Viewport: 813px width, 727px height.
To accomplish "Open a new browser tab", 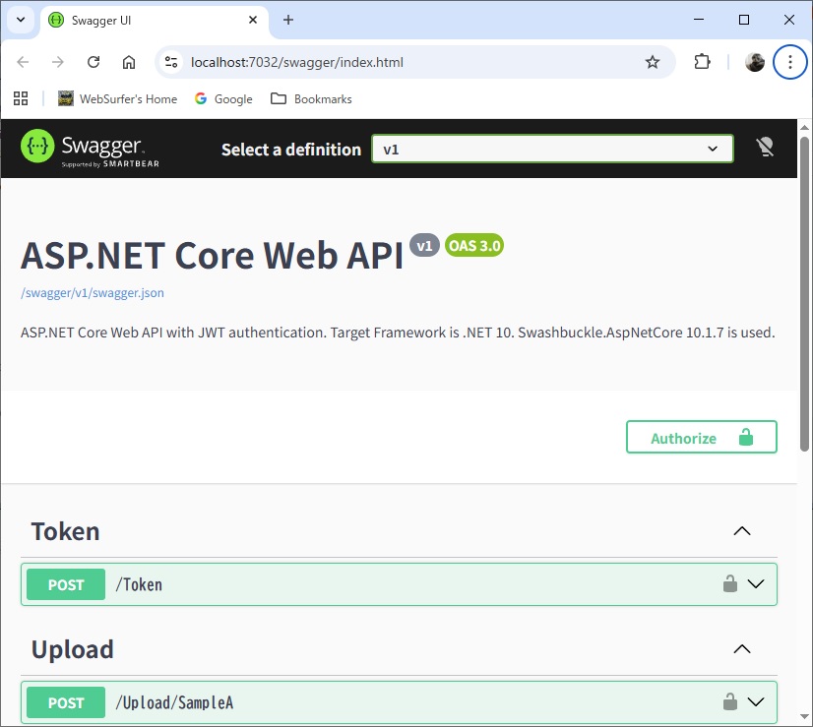I will [x=288, y=20].
